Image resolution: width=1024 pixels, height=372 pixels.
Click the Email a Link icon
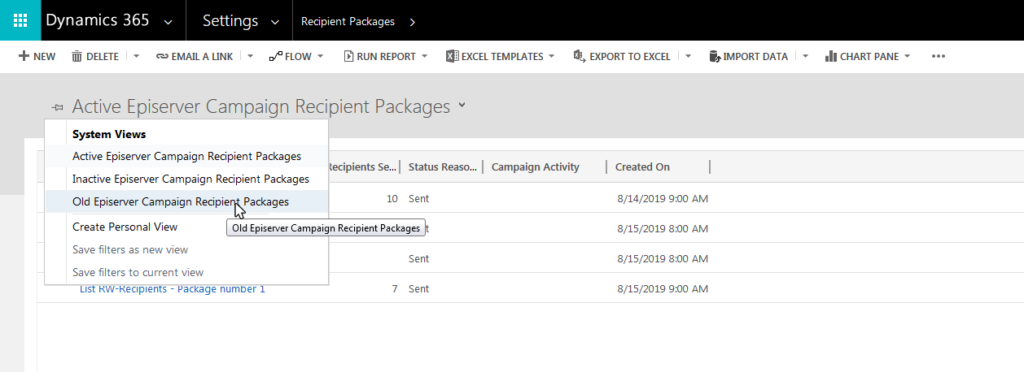click(162, 57)
